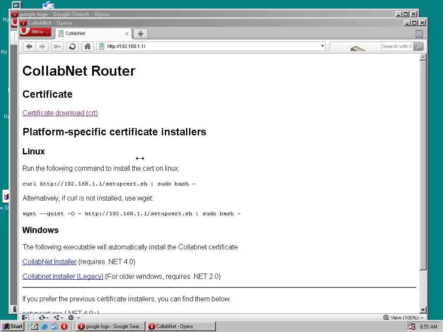
Task: Click the CollabNet Router heading
Action: [79, 70]
